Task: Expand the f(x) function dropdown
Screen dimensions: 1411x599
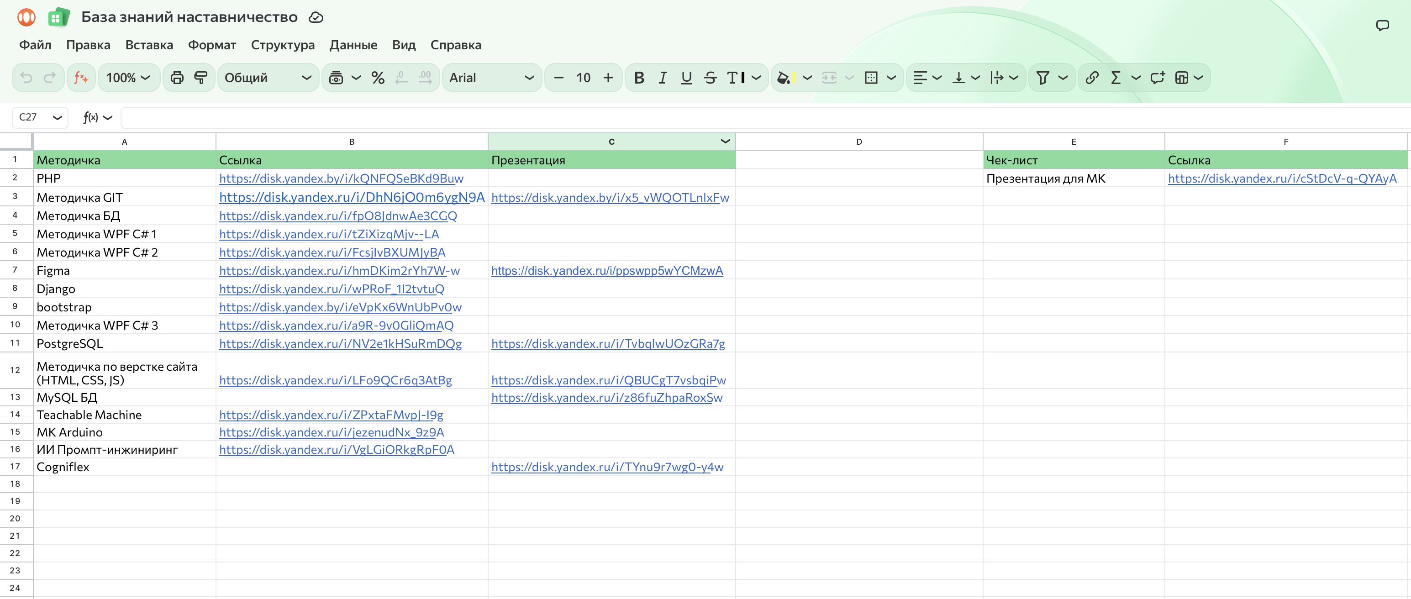Action: (x=108, y=118)
